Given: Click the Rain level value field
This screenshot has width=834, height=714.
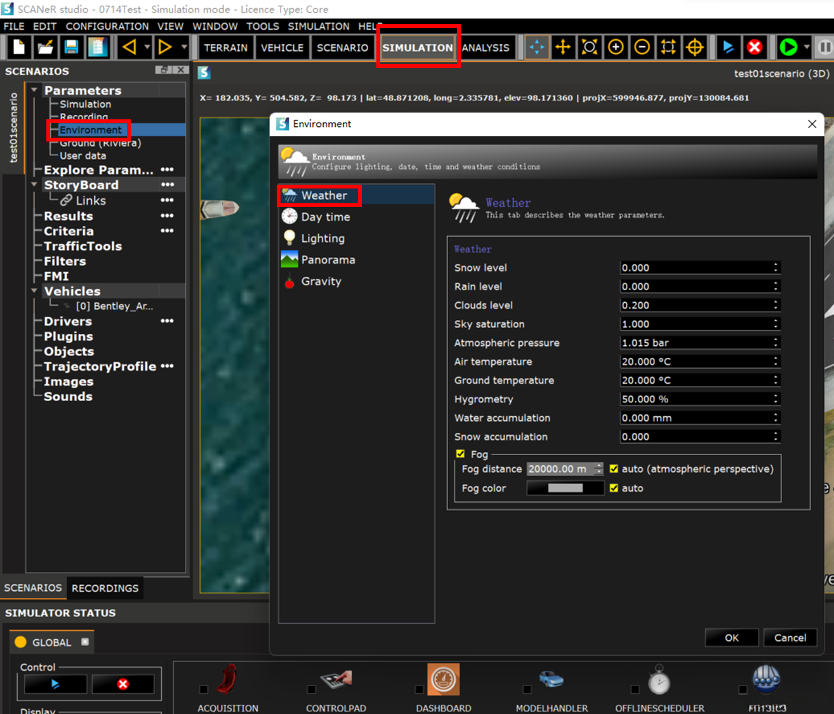Looking at the screenshot, I should click(700, 286).
